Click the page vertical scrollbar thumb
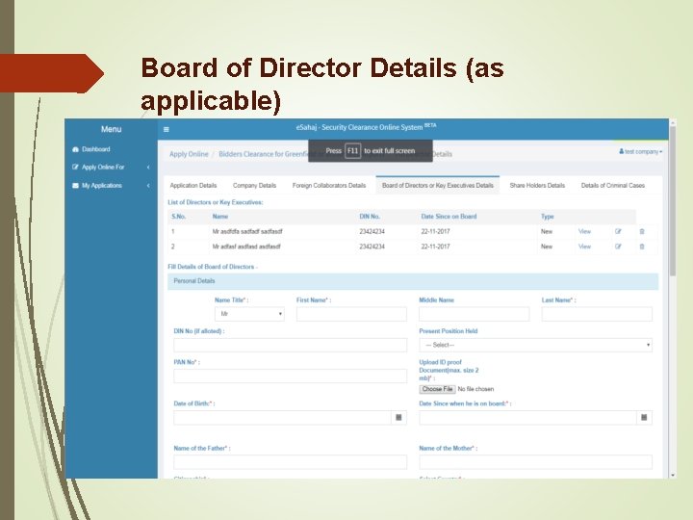 (673, 201)
